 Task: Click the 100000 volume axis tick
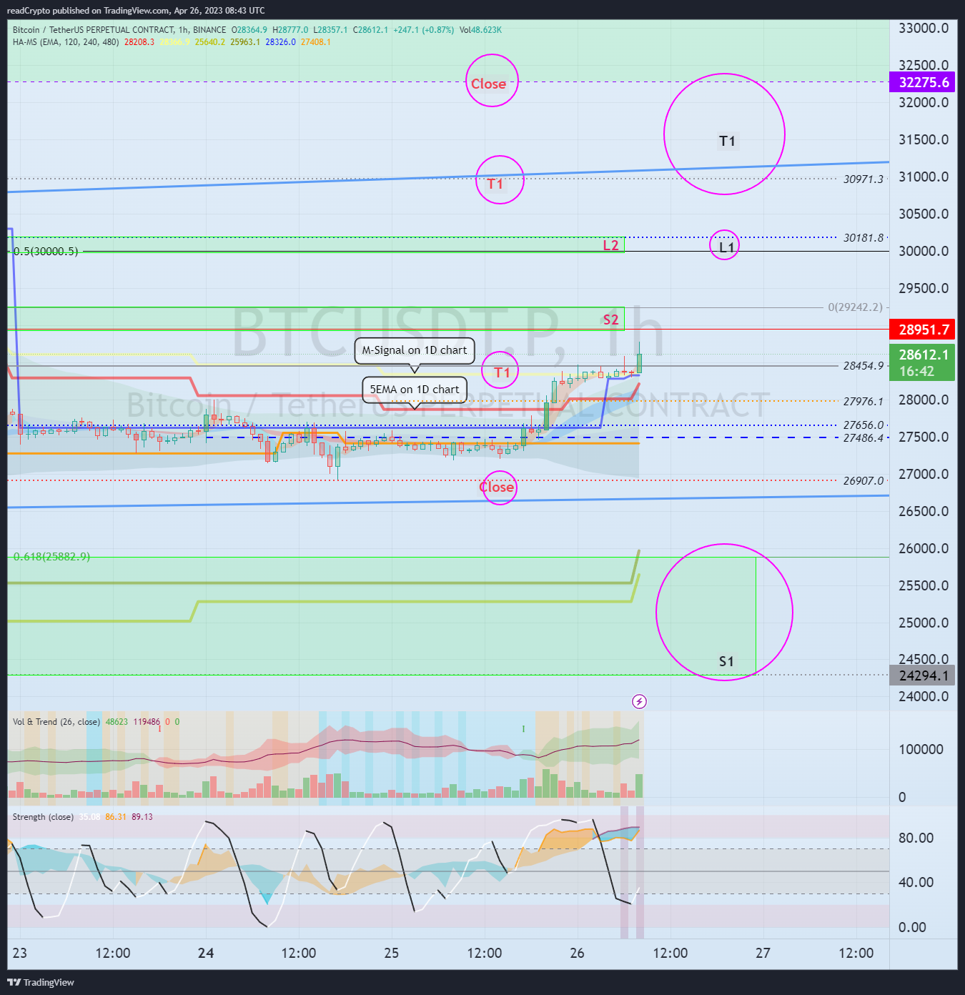921,750
